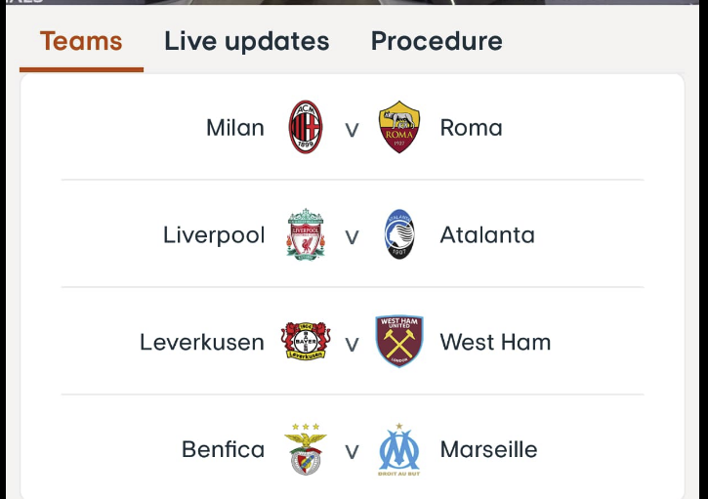Go to the Procedure tab
This screenshot has width=708, height=499.
click(437, 41)
